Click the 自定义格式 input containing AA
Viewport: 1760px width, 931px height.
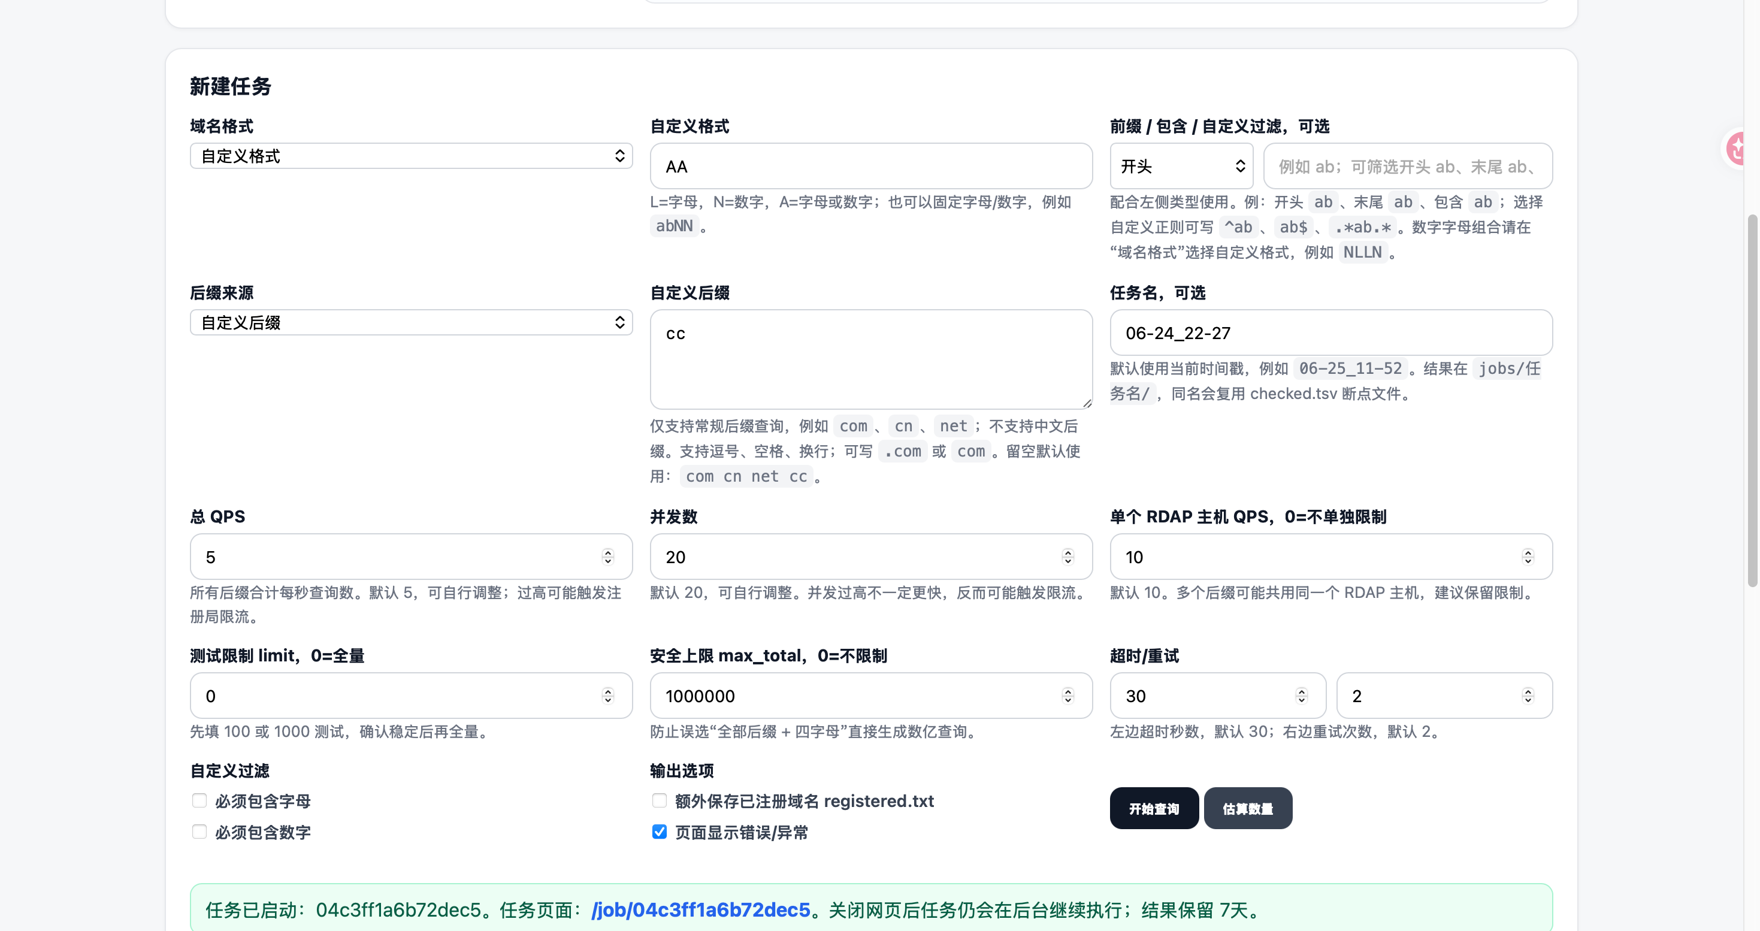[x=870, y=166]
